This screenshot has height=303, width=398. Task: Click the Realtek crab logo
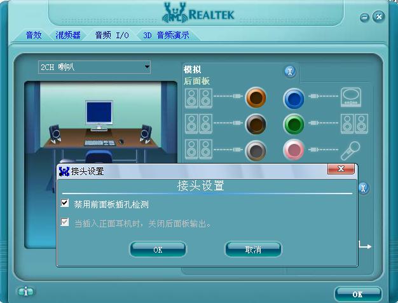pyautogui.click(x=175, y=13)
